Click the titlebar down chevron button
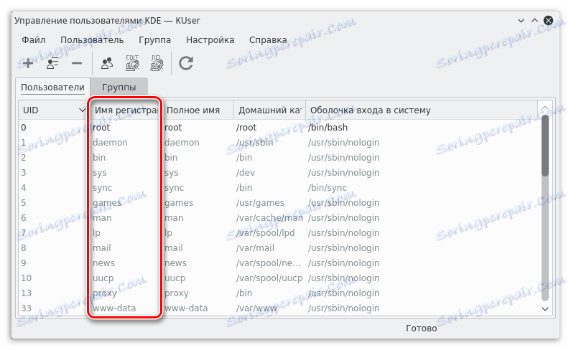This screenshot has height=350, width=571. 521,20
